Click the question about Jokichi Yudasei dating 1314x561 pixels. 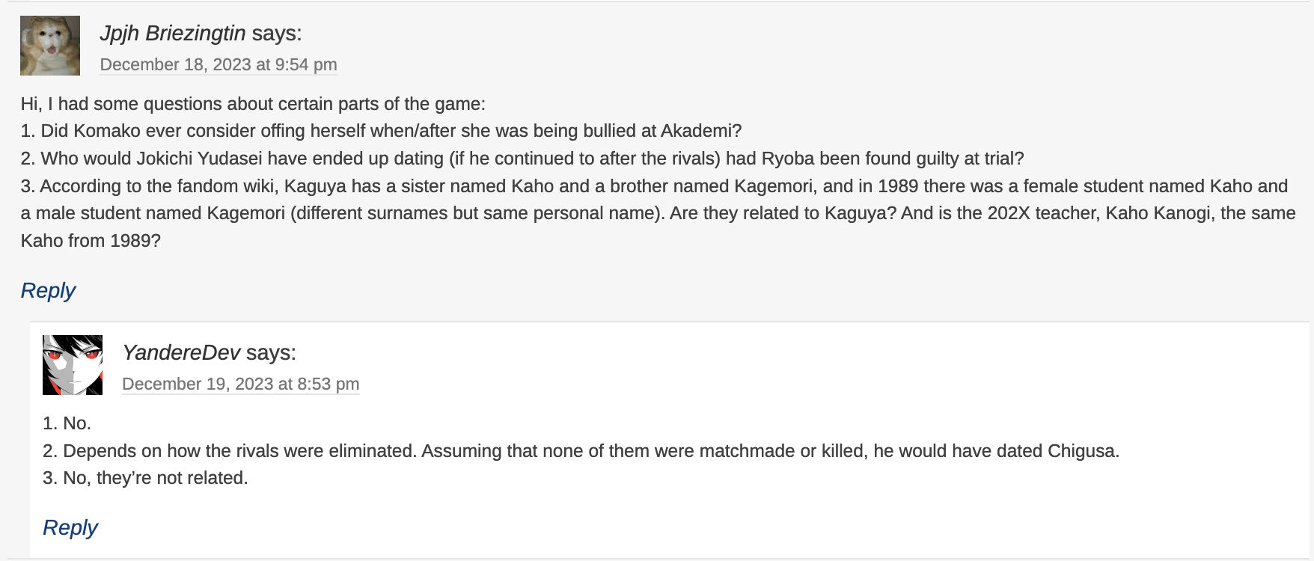coord(522,159)
